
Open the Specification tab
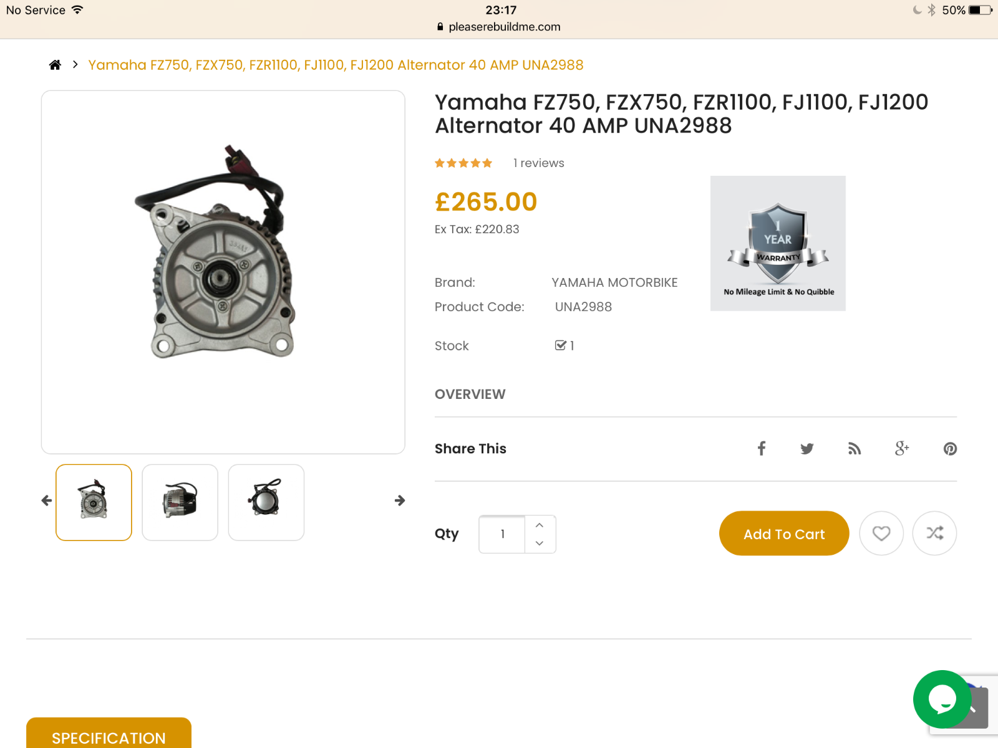109,734
